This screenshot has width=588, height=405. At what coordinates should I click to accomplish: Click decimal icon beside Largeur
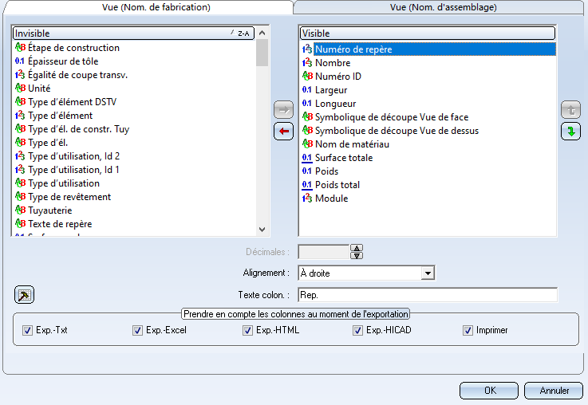(x=307, y=90)
